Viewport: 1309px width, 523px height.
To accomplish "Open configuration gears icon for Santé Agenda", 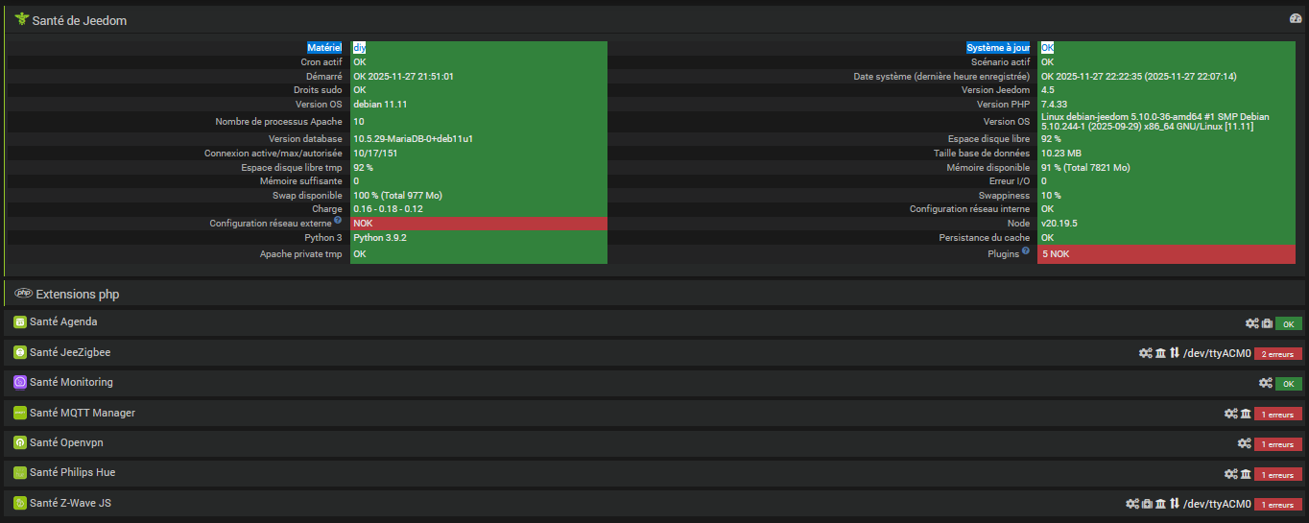I will tap(1251, 323).
